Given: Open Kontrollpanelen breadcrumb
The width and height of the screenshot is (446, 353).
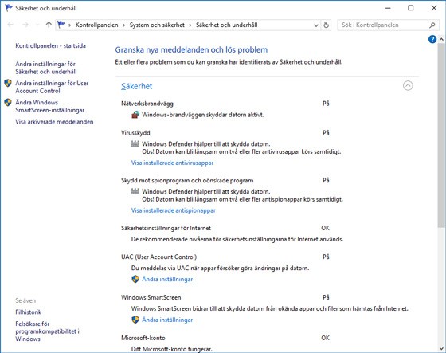Looking at the screenshot, I should click(x=96, y=25).
